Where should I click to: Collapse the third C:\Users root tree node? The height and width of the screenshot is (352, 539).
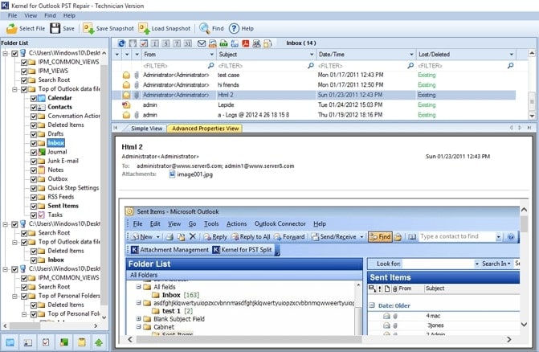[x=6, y=269]
